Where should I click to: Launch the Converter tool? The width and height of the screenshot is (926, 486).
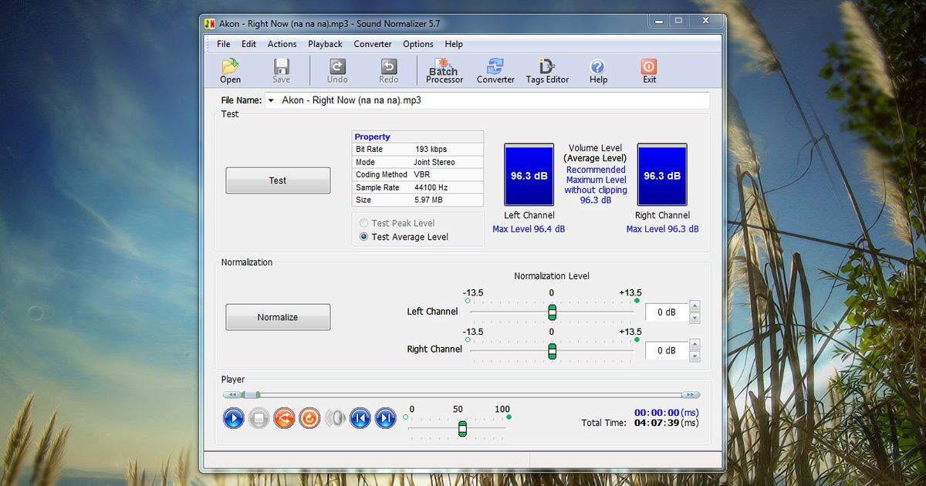click(x=495, y=70)
